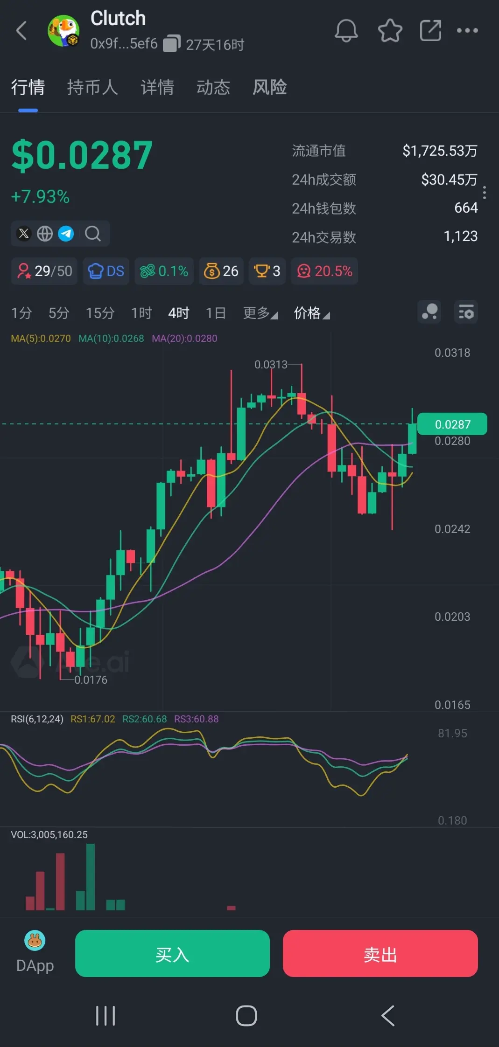Select 1日 timeframe
499x1047 pixels.
pos(216,312)
